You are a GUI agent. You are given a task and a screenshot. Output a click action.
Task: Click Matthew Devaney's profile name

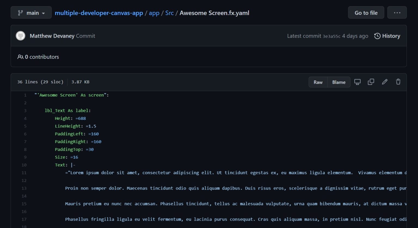[x=52, y=36]
